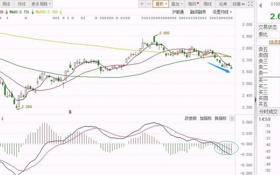
Task: Click the fullscreen expand icon
Action: tap(250, 4)
